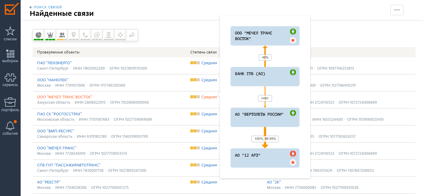
Task: Click Степень связи column header
Action: coord(203,52)
